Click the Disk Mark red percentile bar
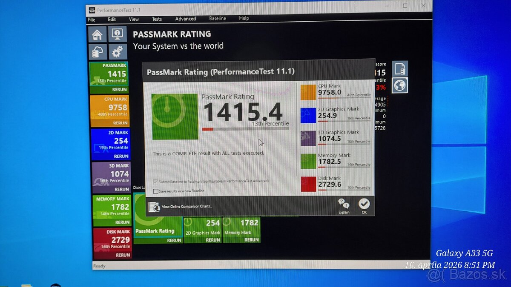The width and height of the screenshot is (511, 287). [x=307, y=184]
